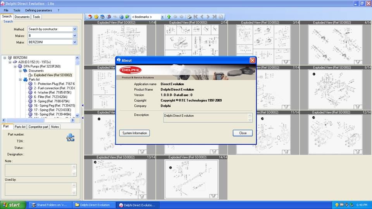Open the Defining parameters menu
Viewport: 372px width, 209px height.
pos(38,10)
